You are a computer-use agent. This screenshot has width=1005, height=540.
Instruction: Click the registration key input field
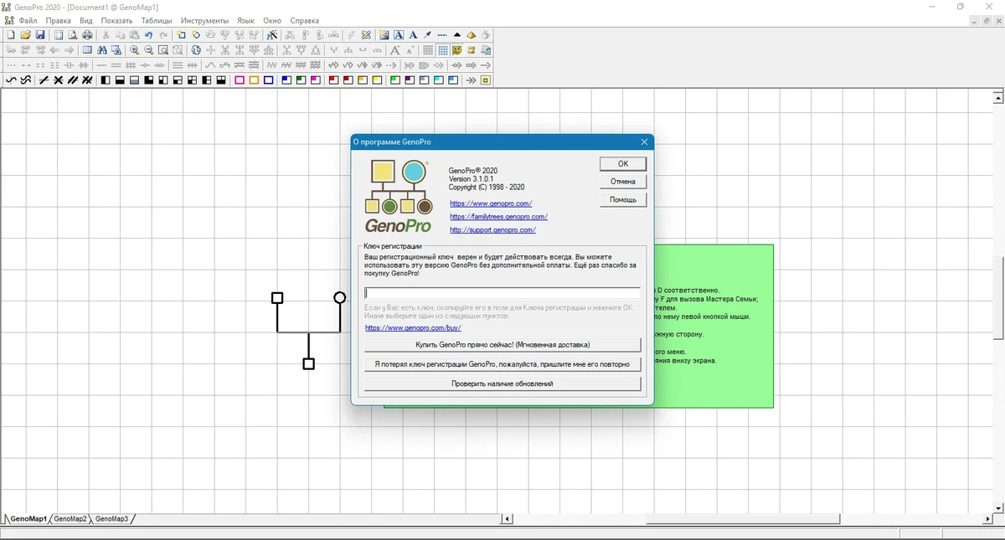502,293
